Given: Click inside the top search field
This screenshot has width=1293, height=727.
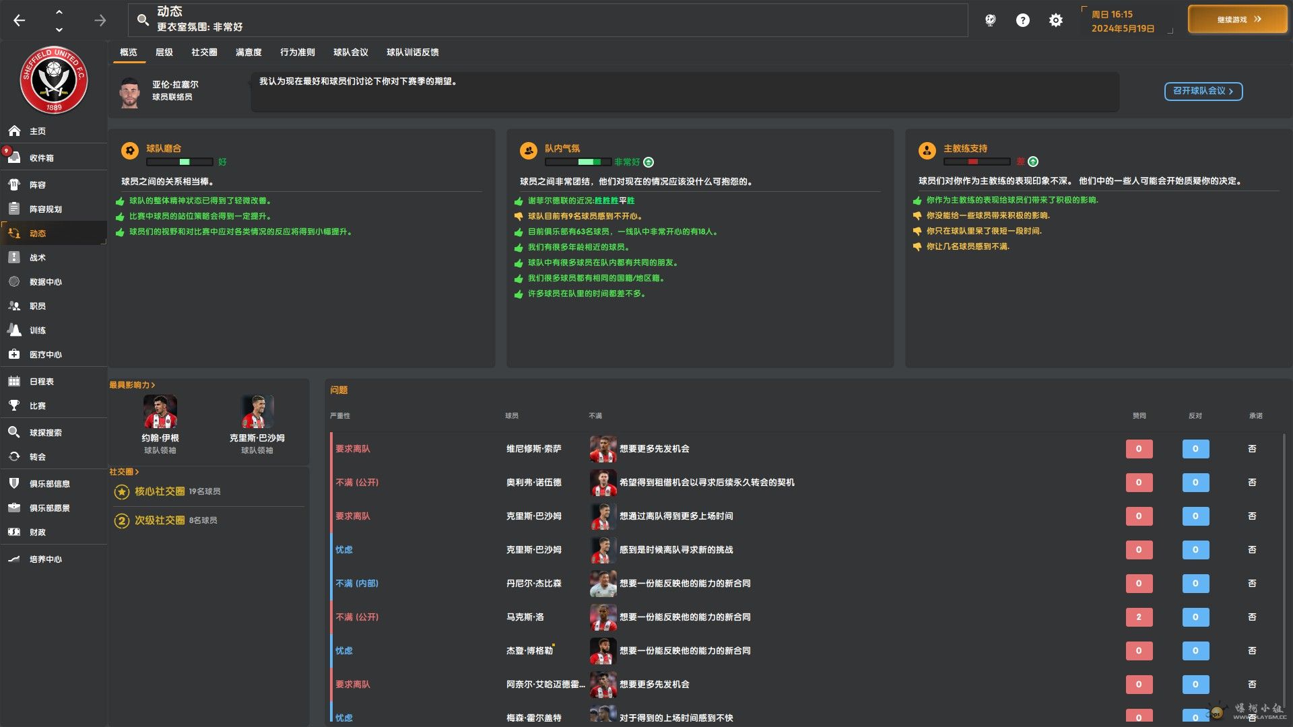Looking at the screenshot, I should point(548,20).
